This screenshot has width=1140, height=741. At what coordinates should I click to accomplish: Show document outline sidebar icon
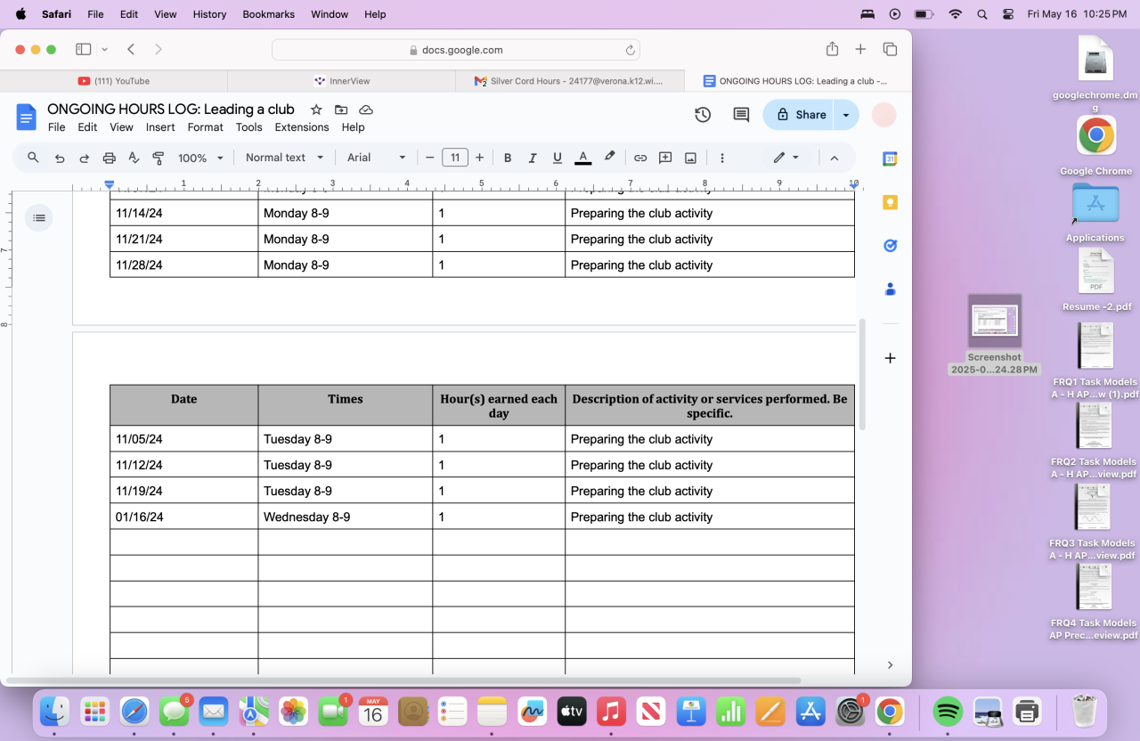pyautogui.click(x=38, y=217)
